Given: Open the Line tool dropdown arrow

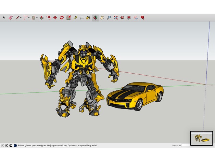Looking at the screenshot, I should coord(21,18).
